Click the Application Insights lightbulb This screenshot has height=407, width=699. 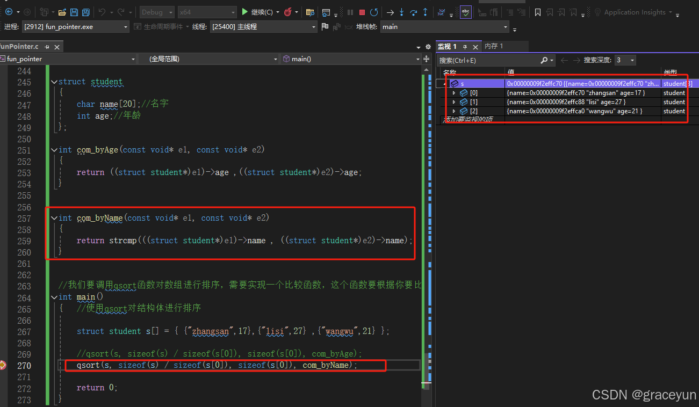click(x=597, y=12)
